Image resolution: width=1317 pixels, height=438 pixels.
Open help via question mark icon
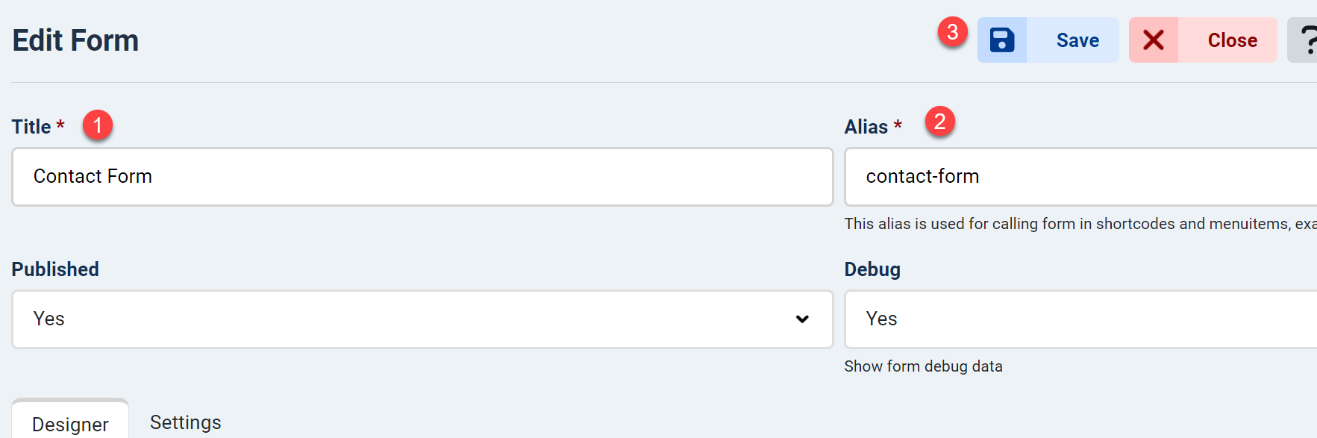(1307, 40)
